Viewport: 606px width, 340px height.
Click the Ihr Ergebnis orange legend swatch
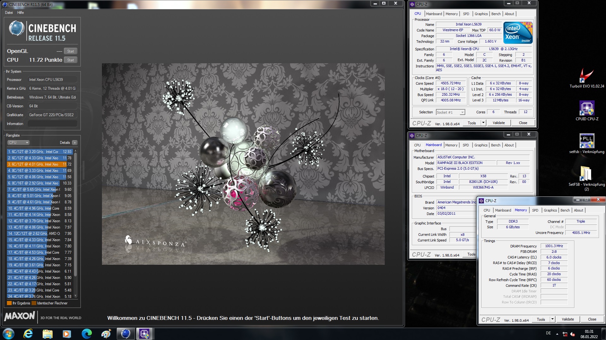pyautogui.click(x=9, y=303)
